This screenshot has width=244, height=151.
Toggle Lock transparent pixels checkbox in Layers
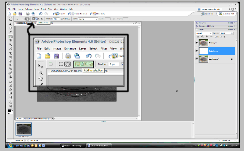coord(221,37)
